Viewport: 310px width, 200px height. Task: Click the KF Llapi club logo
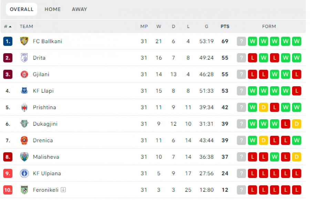(x=24, y=91)
